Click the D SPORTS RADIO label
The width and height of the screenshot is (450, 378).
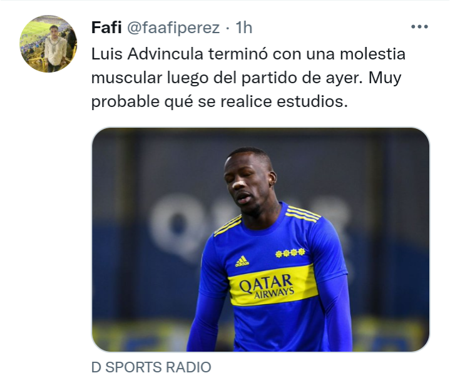point(151,367)
